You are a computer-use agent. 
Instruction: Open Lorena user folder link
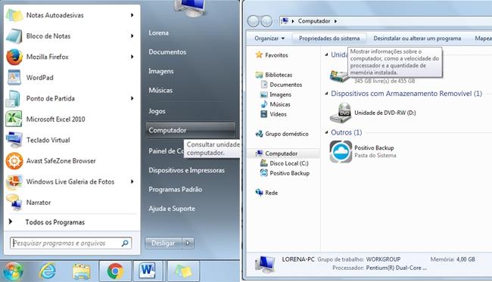[x=158, y=33]
